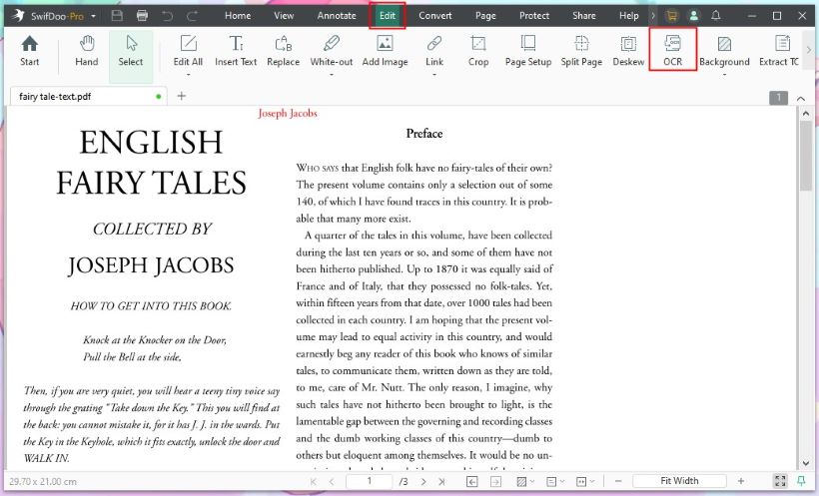
Task: Run the Deskew tool
Action: (x=628, y=51)
